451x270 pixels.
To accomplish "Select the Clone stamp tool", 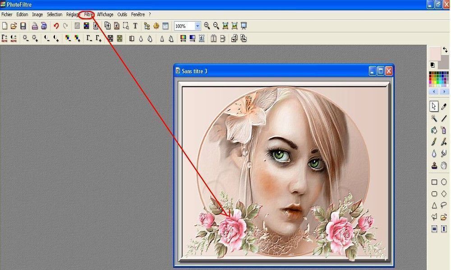I will click(434, 166).
